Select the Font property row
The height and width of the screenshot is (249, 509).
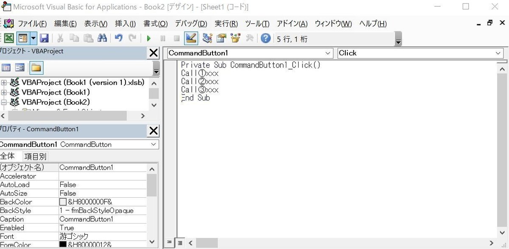pos(73,236)
